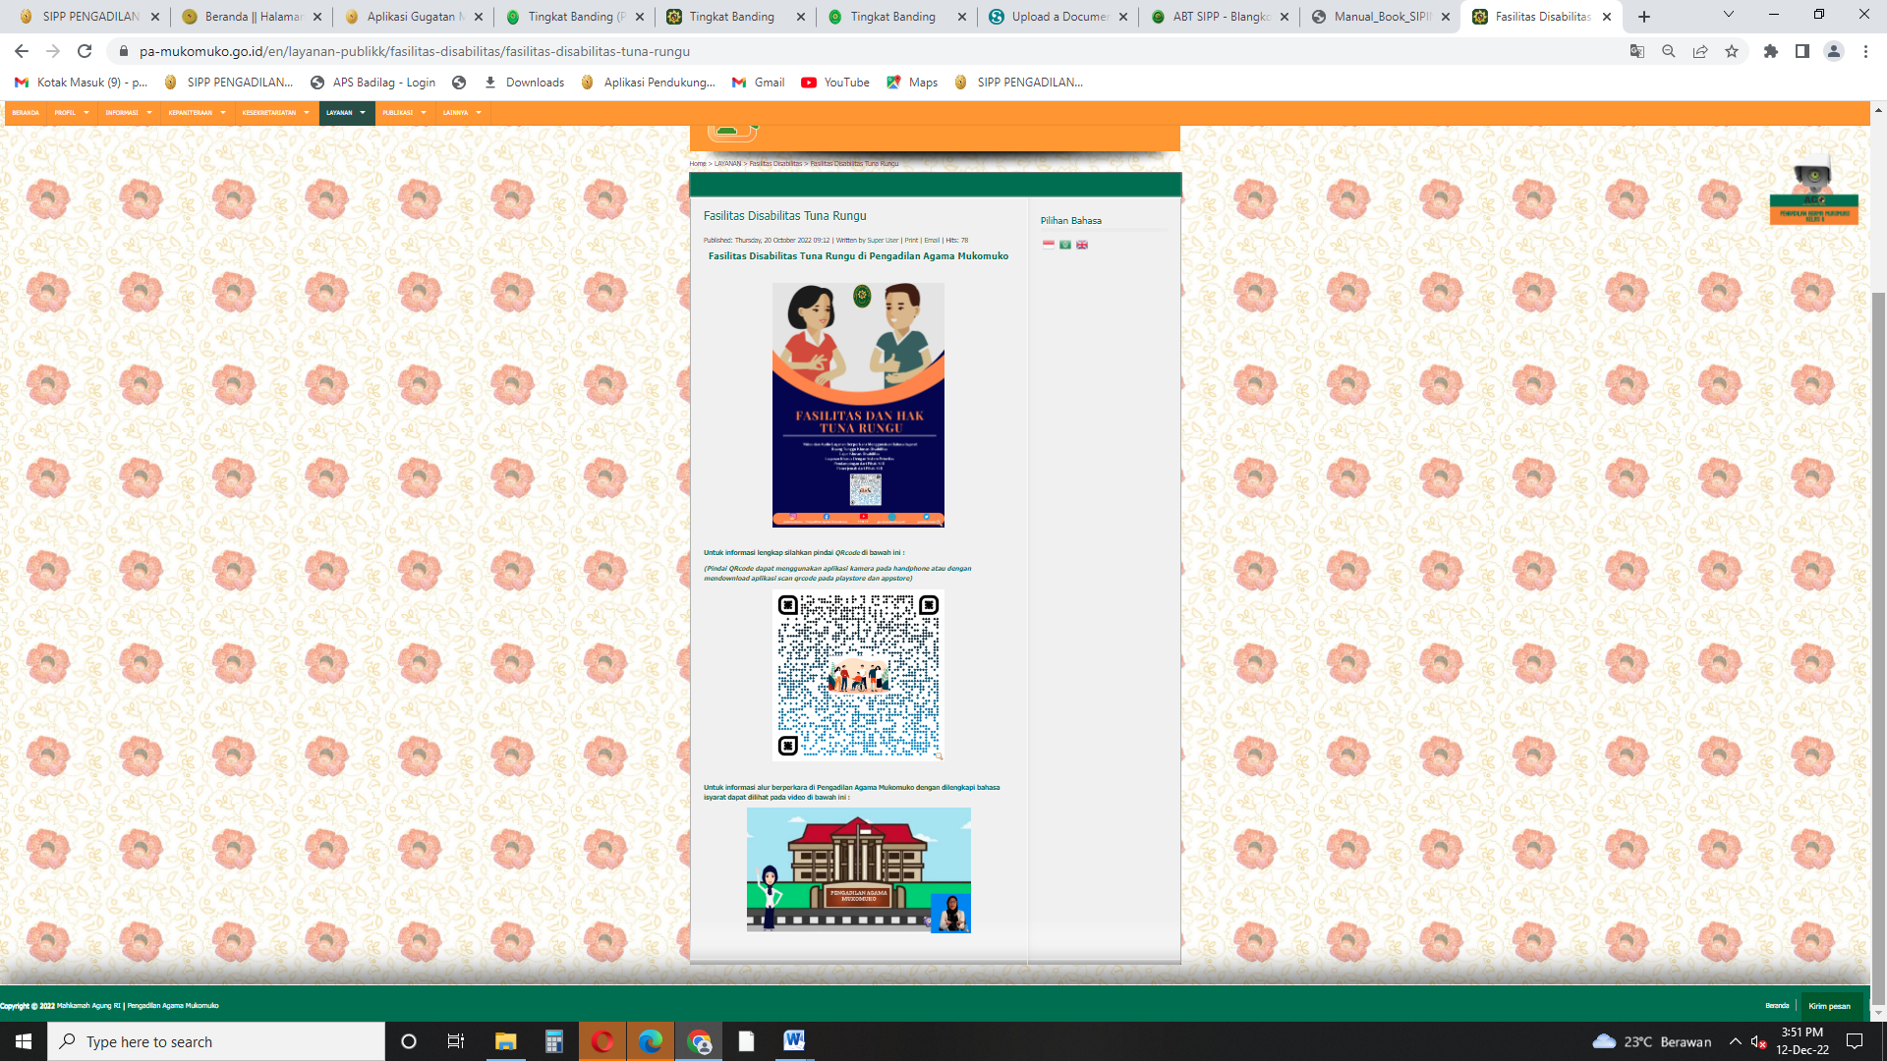Screen dimensions: 1887x1061
Task: Click the Kirim pesan button
Action: click(x=1829, y=1006)
